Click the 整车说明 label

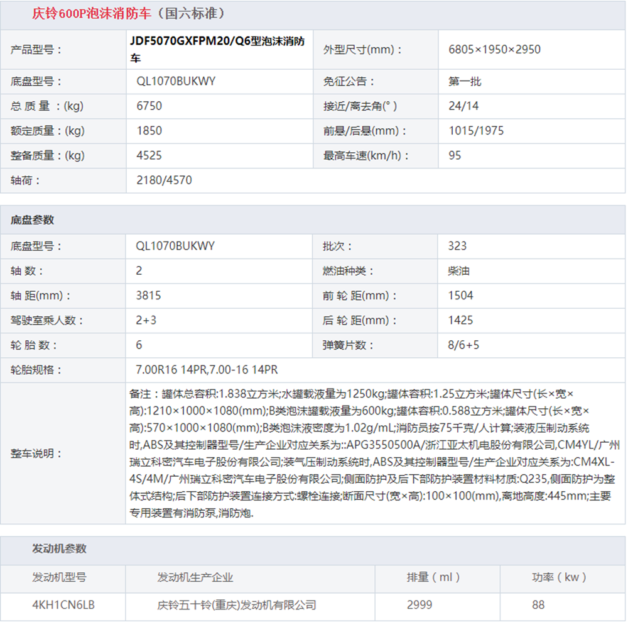pyautogui.click(x=36, y=453)
